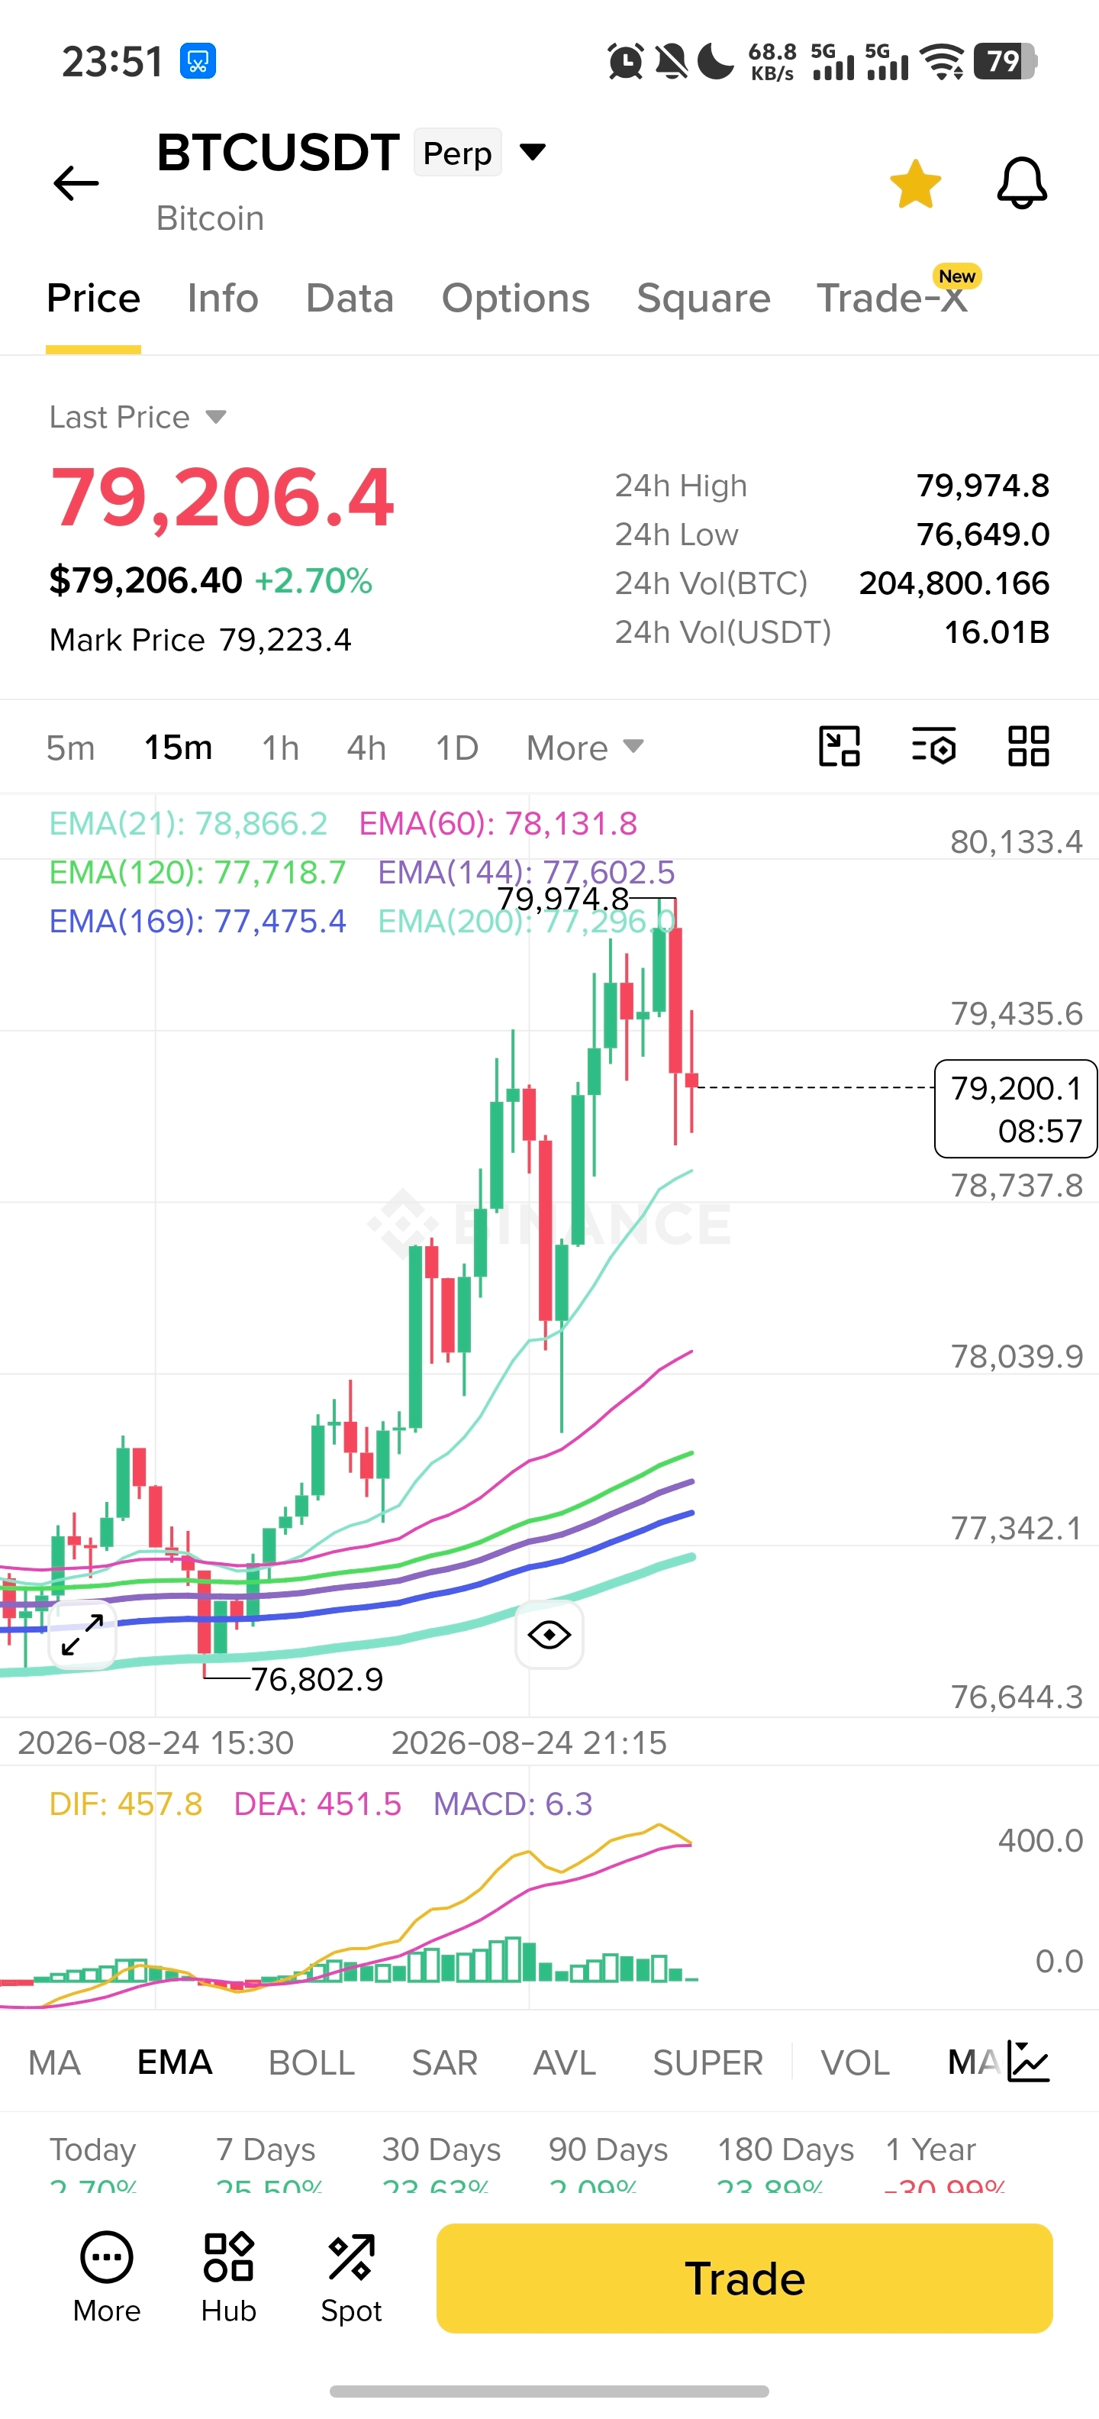Select the 4h timeframe
The image size is (1099, 2419).
pos(366,748)
